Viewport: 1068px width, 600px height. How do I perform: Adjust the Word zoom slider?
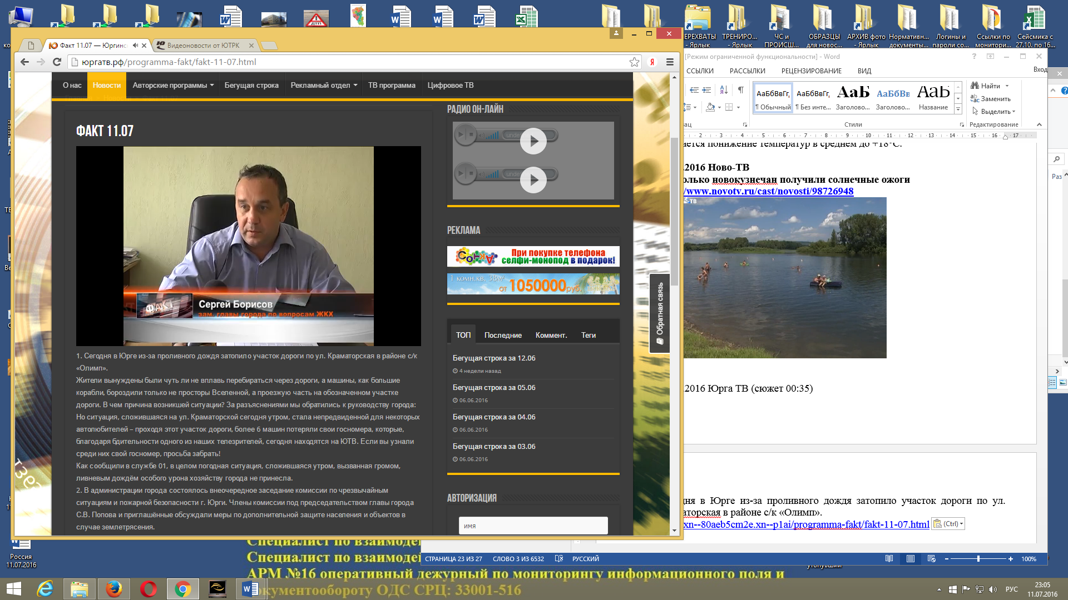(978, 559)
